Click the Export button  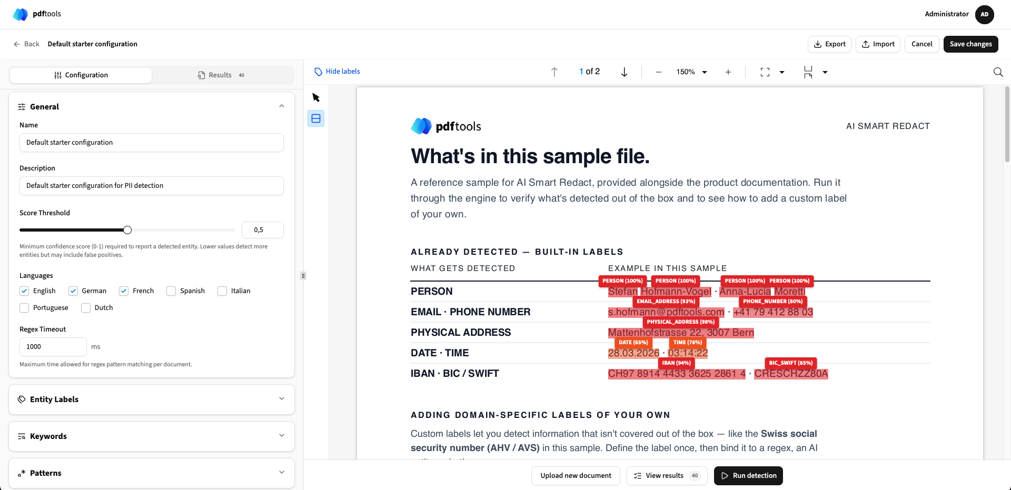[830, 44]
